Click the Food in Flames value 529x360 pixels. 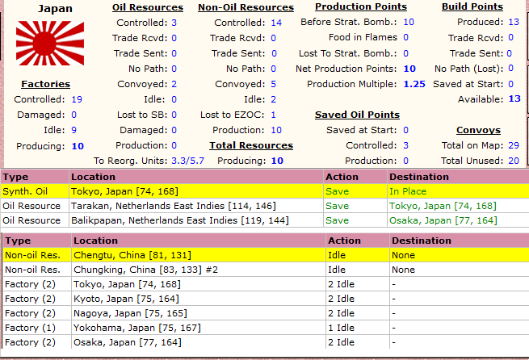405,37
